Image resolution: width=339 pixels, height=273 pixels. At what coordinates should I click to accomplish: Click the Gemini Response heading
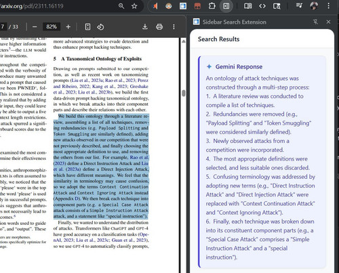point(239,66)
